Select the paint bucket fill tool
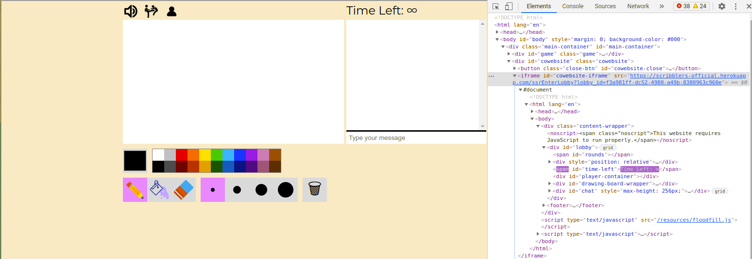Screen dimensions: 752x259 point(159,190)
